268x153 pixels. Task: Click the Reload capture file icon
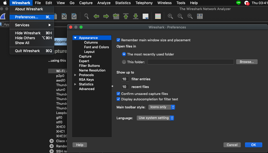[x=74, y=16]
